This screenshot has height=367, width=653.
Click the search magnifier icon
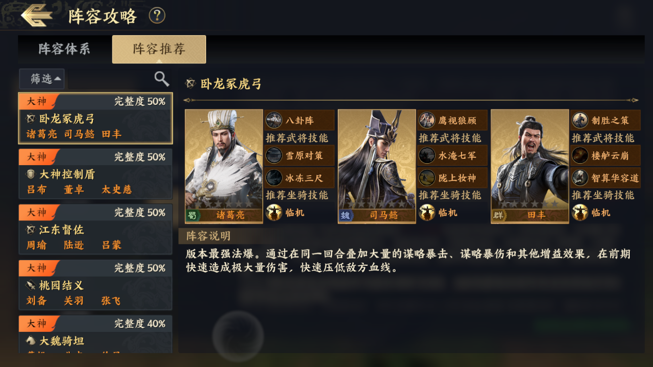click(x=161, y=78)
